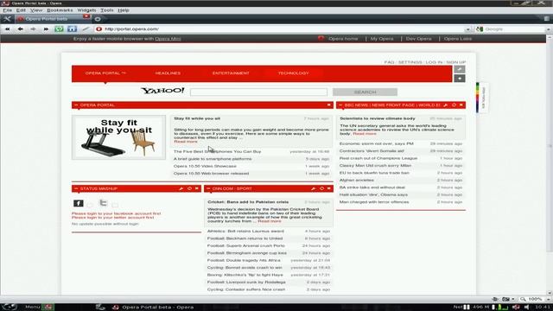
Task: Click the plus icon below the wrench
Action: point(459,79)
